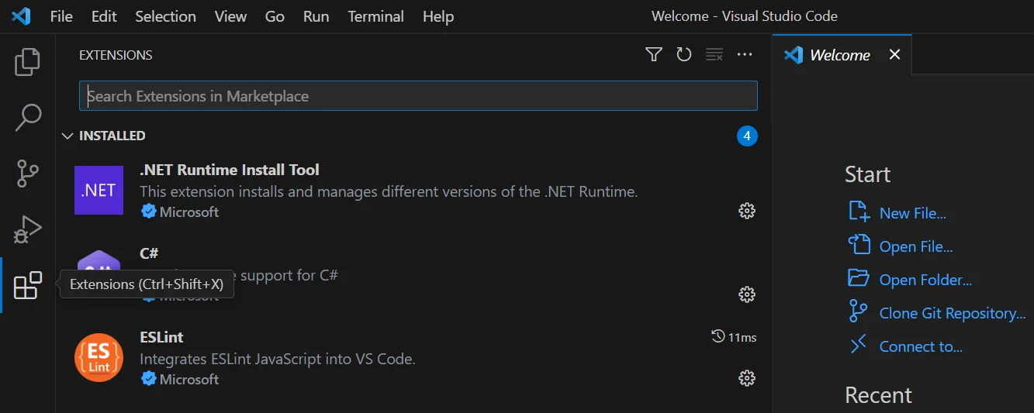Viewport: 1034px width, 413px height.
Task: Refresh the extensions list
Action: click(x=683, y=54)
